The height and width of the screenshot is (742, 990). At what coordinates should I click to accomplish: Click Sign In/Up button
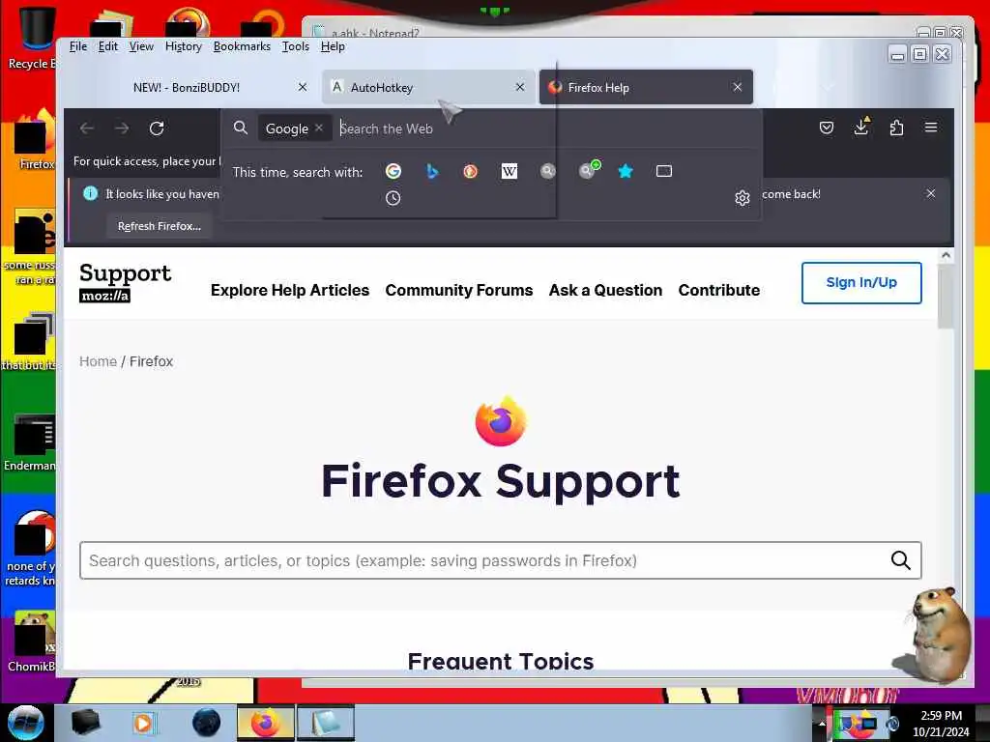(861, 283)
